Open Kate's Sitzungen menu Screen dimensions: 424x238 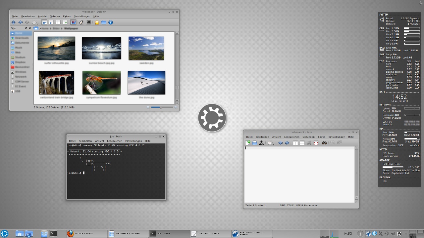click(x=308, y=137)
